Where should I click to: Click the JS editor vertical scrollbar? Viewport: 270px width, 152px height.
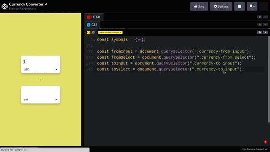click(x=269, y=79)
